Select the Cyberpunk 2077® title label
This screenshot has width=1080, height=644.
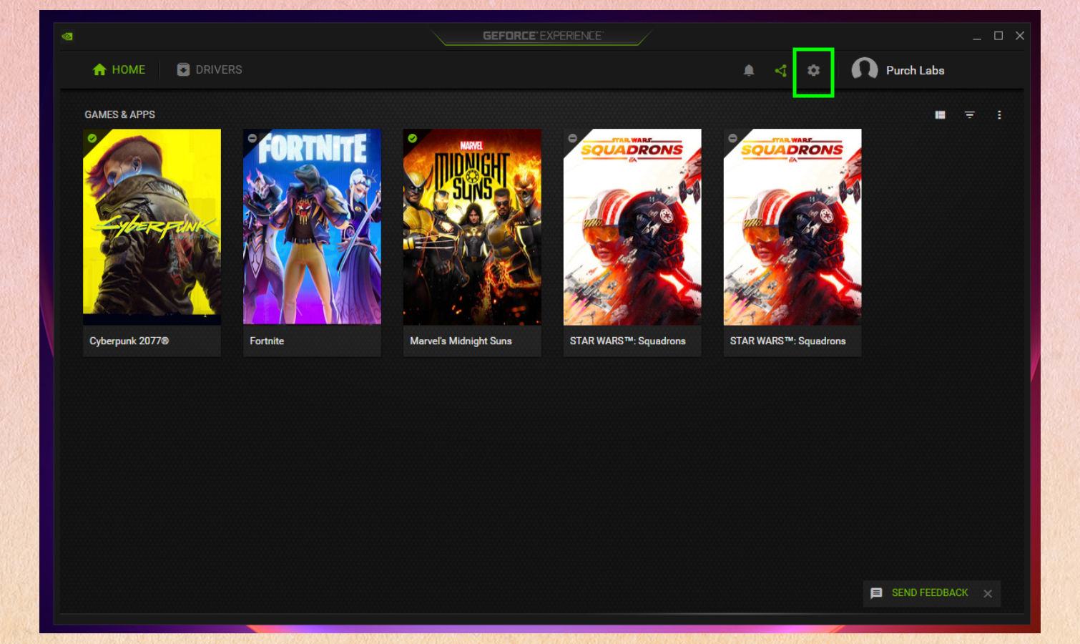pyautogui.click(x=129, y=341)
